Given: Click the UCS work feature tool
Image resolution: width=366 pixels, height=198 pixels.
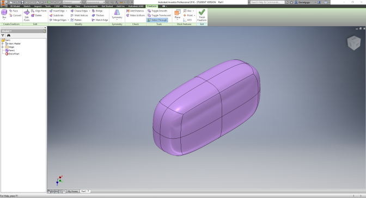Looking at the screenshot, I should coord(187,20).
